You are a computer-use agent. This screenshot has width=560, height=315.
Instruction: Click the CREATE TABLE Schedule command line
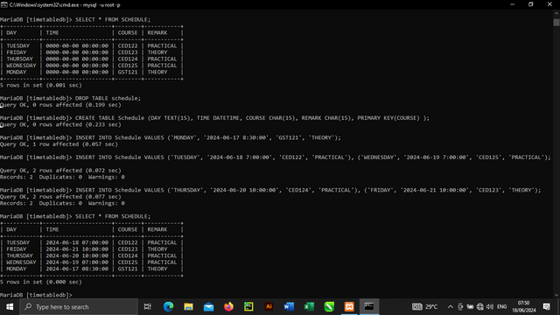tap(214, 118)
